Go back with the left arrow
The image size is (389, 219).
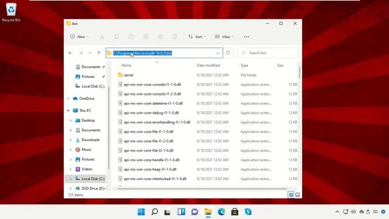71,53
